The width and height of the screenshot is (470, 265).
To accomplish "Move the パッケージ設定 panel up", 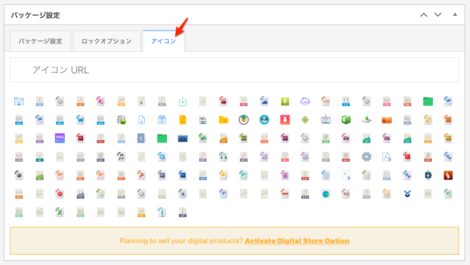I will [424, 15].
